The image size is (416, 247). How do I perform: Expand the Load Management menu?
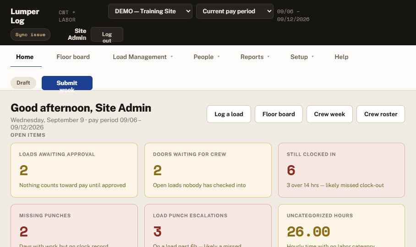point(143,57)
